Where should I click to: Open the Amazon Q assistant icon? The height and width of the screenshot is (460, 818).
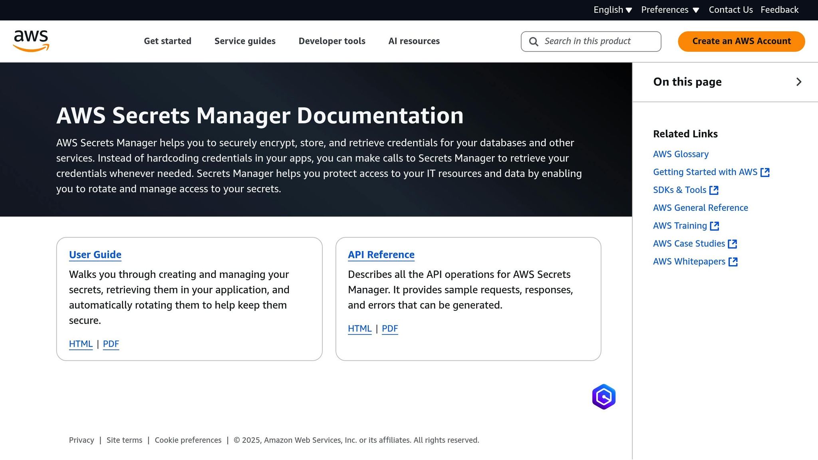pos(604,397)
